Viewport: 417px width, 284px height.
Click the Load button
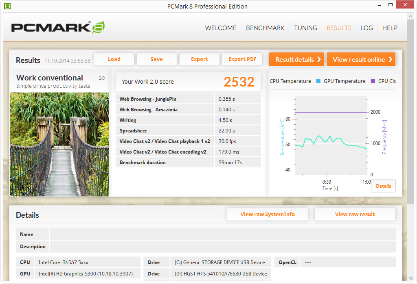tap(114, 59)
